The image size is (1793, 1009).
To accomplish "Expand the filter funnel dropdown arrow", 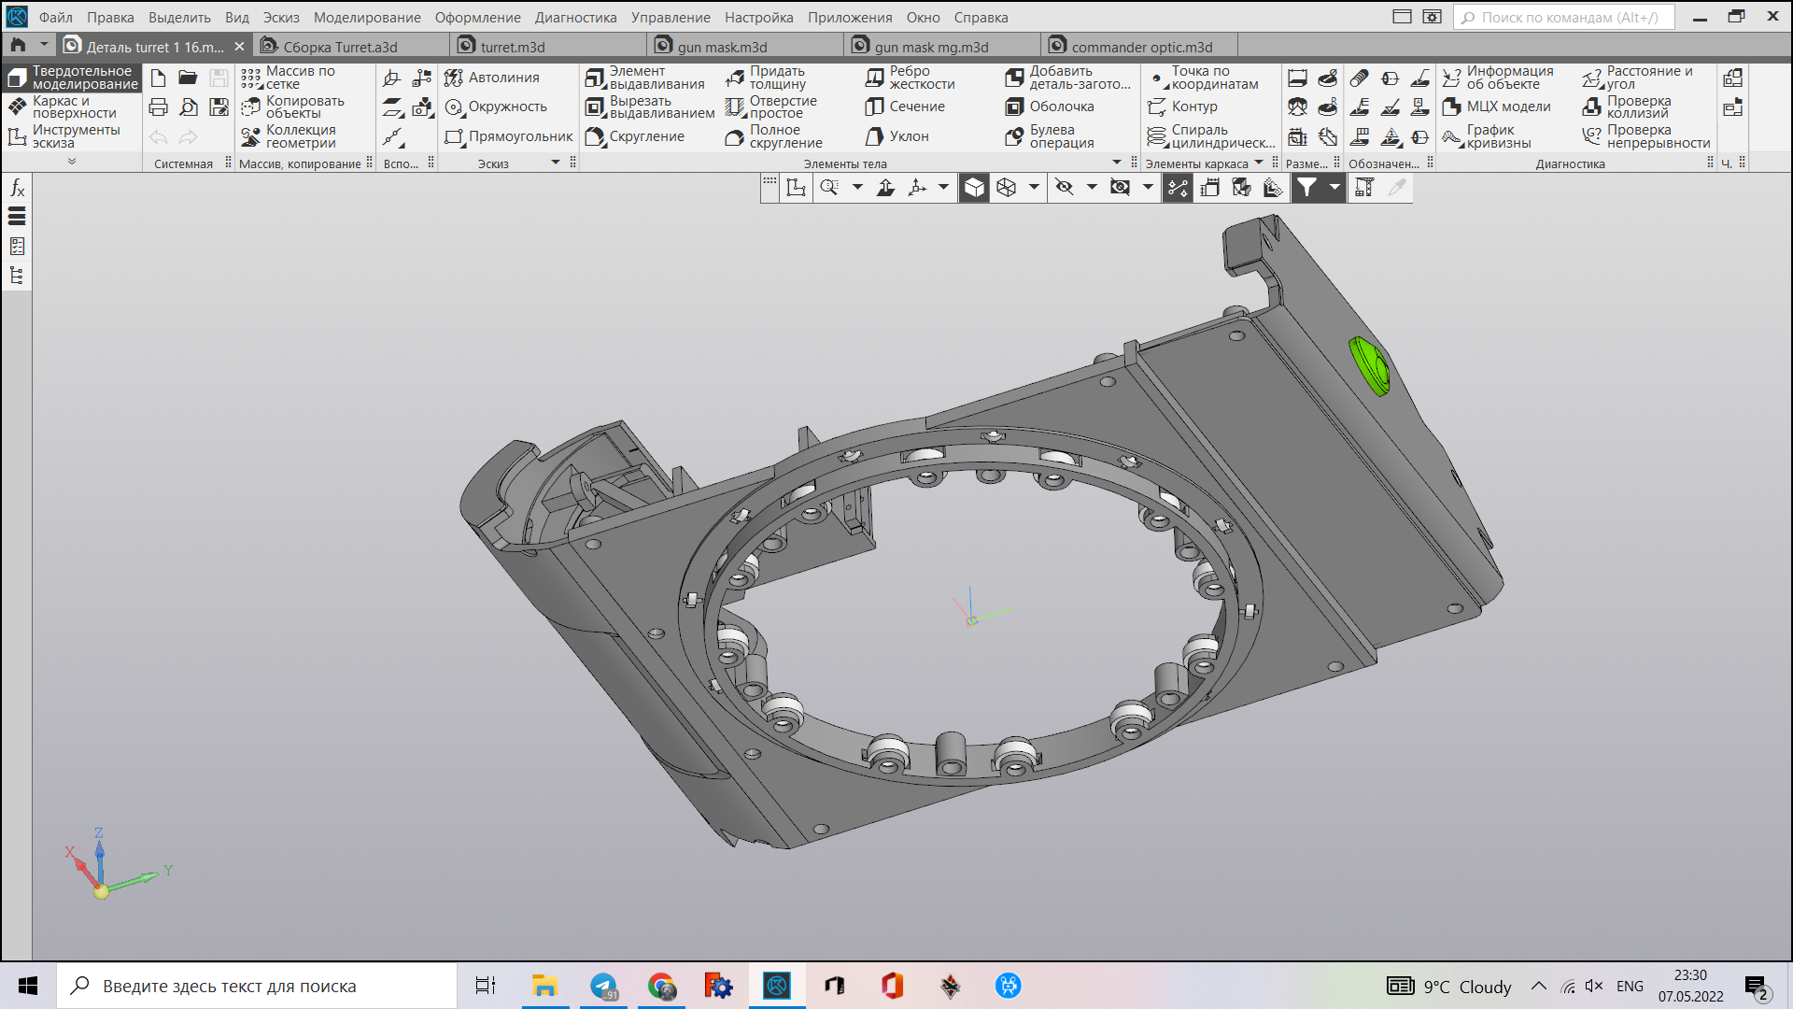I will (1334, 188).
